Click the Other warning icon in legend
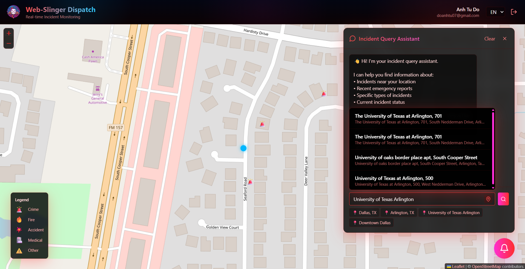This screenshot has width=525, height=269. click(19, 250)
